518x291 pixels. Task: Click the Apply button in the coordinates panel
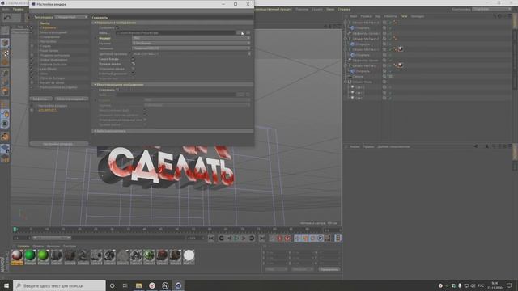[x=329, y=269]
